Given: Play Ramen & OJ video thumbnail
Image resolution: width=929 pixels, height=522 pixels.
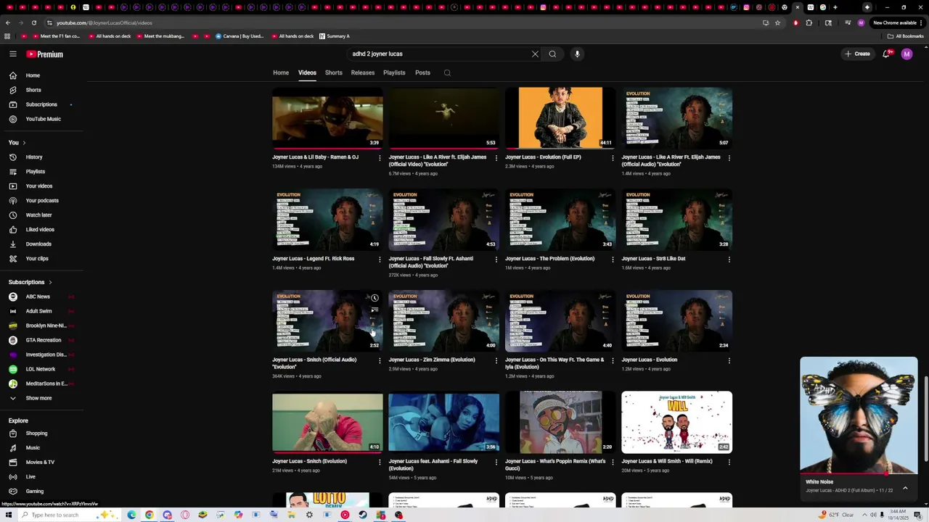Looking at the screenshot, I should pyautogui.click(x=327, y=117).
